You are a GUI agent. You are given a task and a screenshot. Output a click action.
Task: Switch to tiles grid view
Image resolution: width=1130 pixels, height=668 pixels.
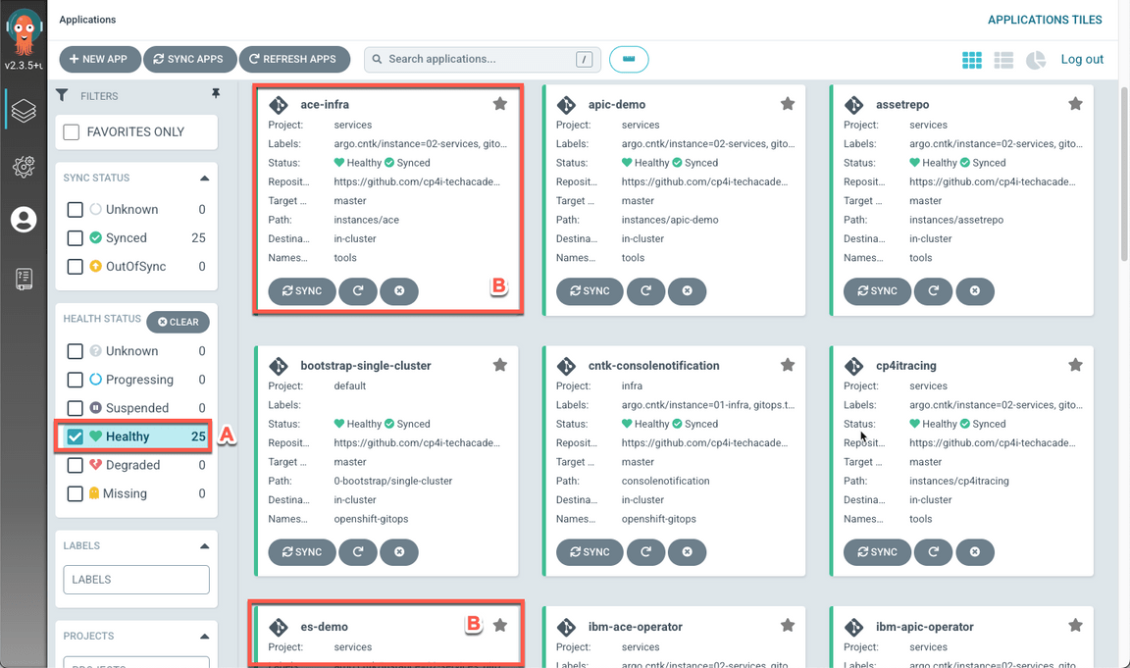tap(971, 60)
